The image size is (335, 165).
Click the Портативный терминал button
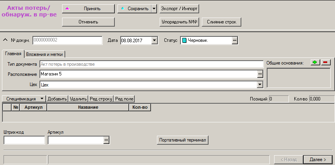pyautogui.click(x=182, y=140)
